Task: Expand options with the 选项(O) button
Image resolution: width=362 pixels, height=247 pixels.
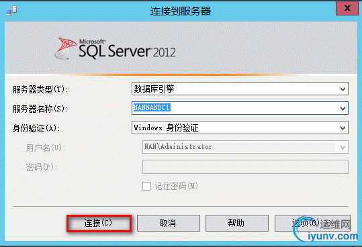Action: click(312, 223)
